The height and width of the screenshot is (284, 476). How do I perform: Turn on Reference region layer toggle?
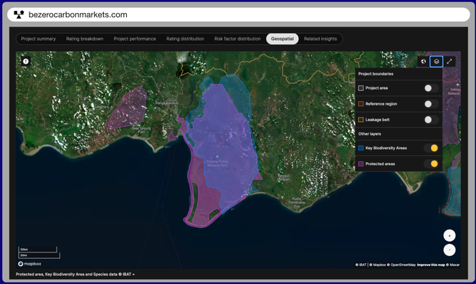coord(431,104)
